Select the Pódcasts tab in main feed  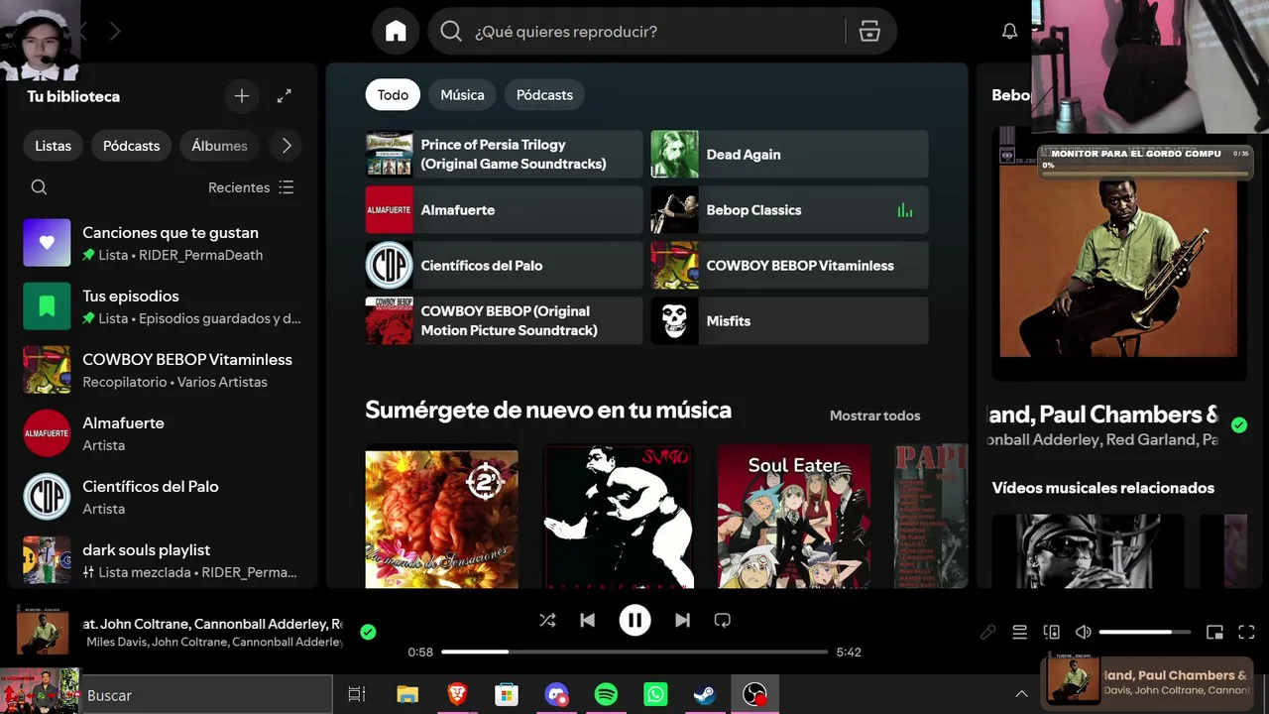click(x=544, y=95)
